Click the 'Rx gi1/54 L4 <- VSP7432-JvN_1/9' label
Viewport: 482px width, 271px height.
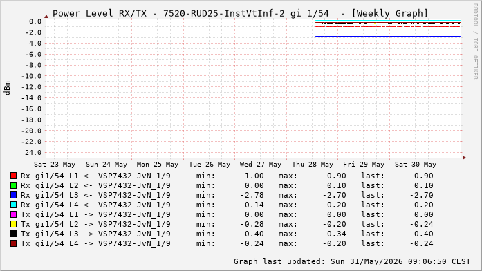tap(95, 205)
